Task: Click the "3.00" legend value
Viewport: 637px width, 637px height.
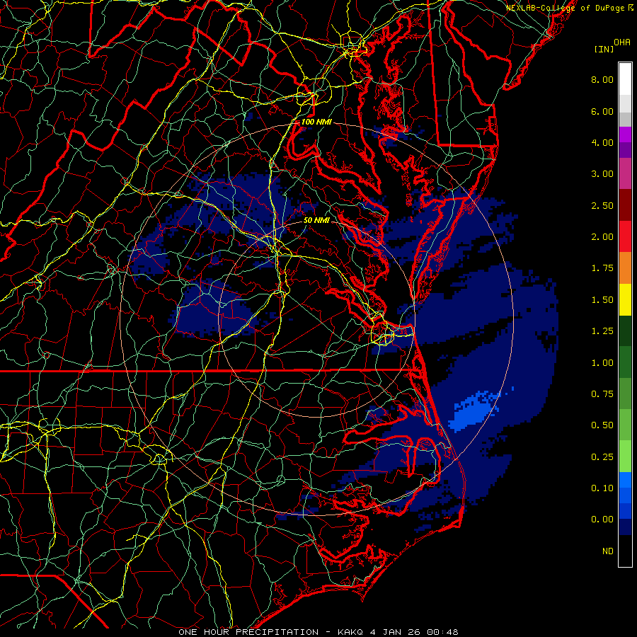Action: pos(602,174)
